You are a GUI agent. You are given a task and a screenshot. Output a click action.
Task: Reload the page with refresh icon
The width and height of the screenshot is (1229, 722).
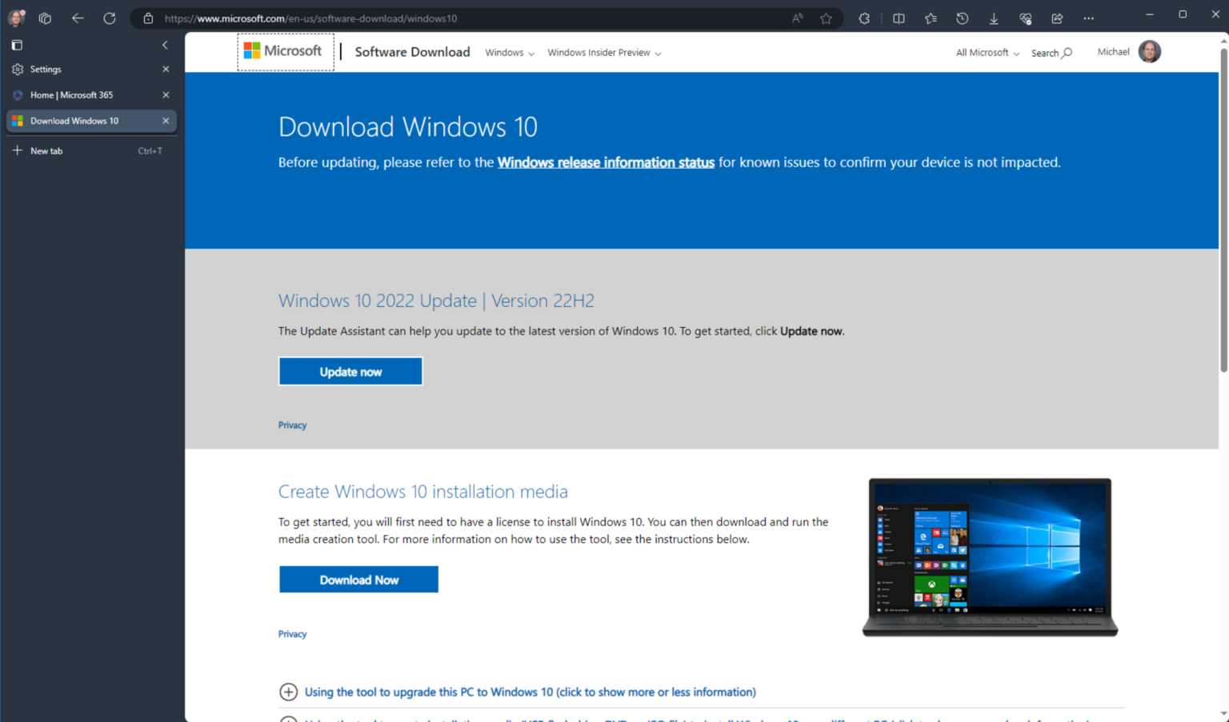tap(110, 18)
